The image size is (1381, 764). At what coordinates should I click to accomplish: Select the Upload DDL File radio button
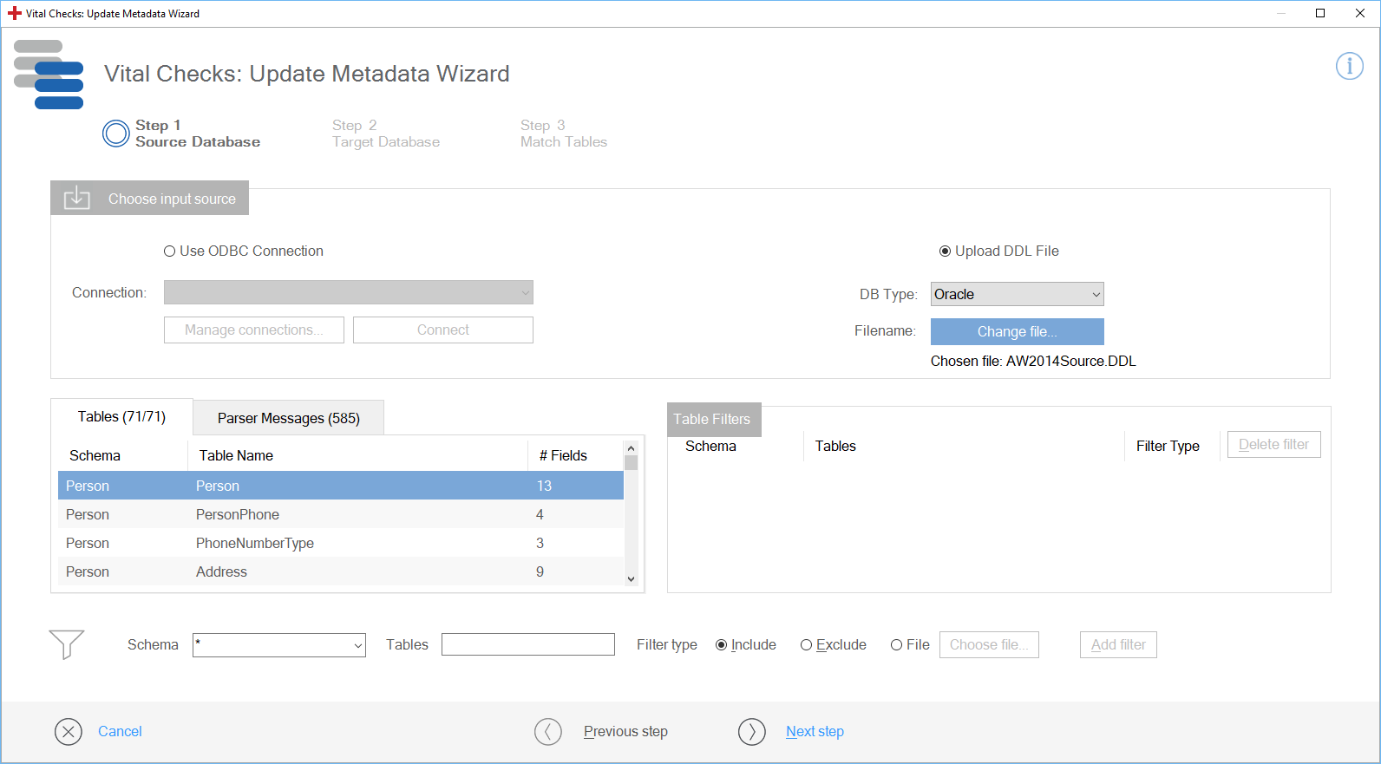(x=946, y=251)
